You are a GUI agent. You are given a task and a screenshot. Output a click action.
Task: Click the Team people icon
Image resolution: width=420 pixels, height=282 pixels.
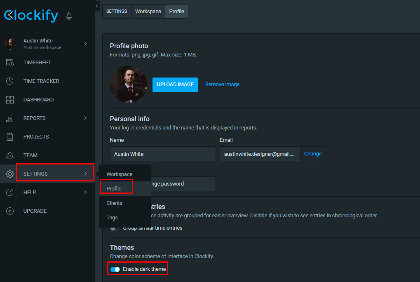9,155
